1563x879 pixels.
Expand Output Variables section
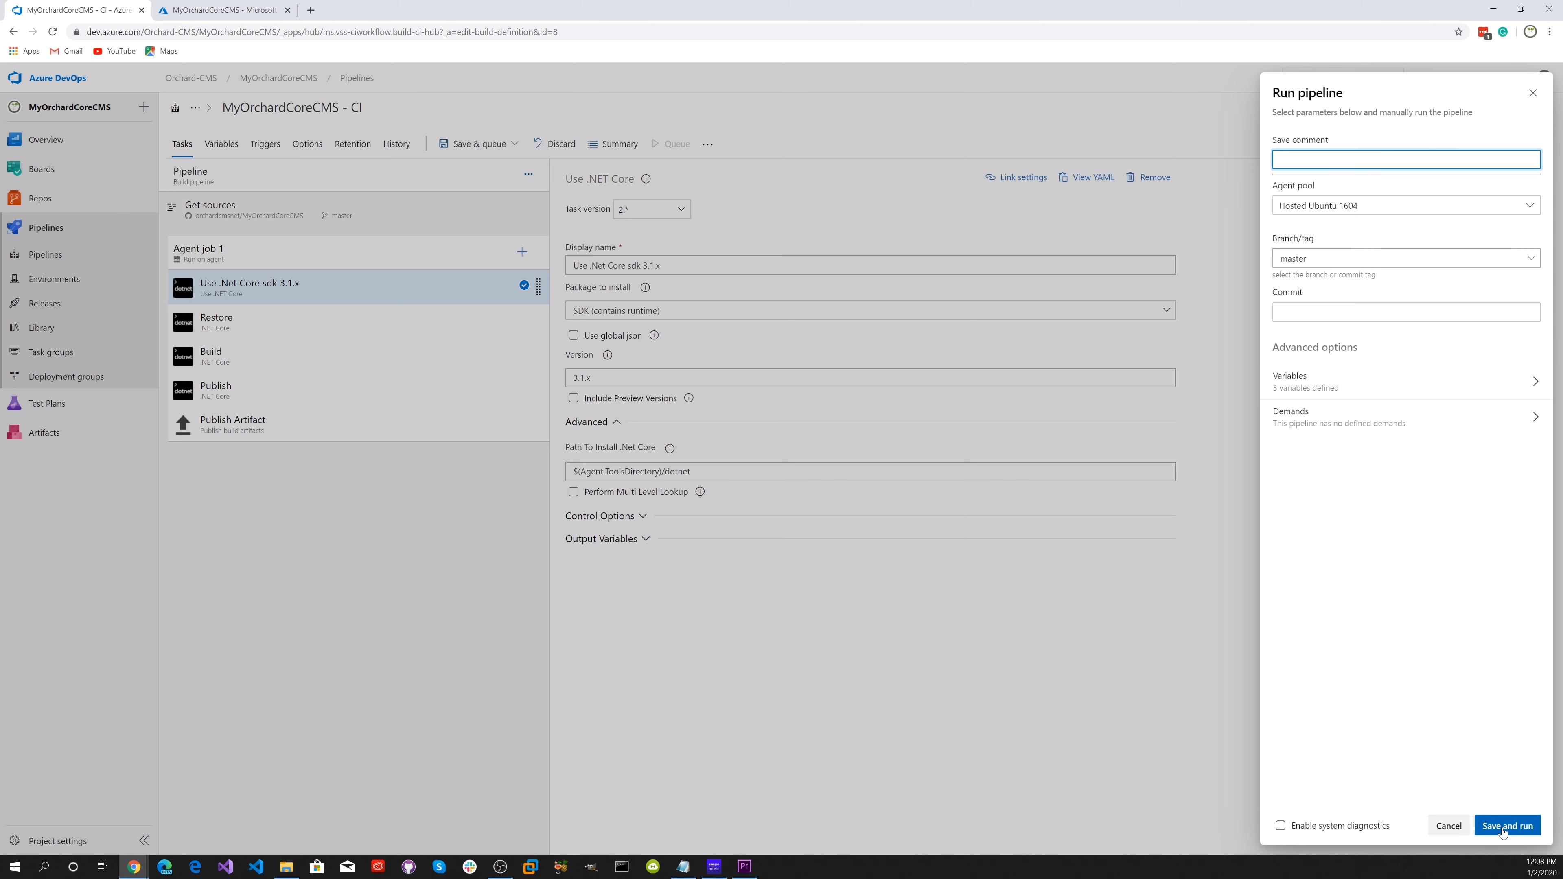(x=607, y=539)
